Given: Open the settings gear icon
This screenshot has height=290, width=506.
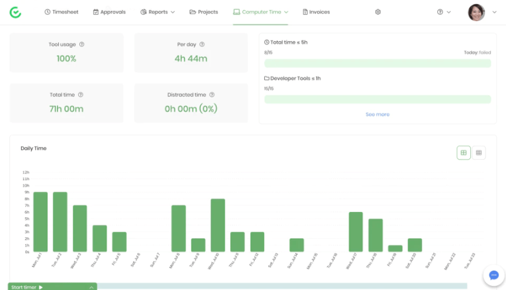Looking at the screenshot, I should (378, 12).
